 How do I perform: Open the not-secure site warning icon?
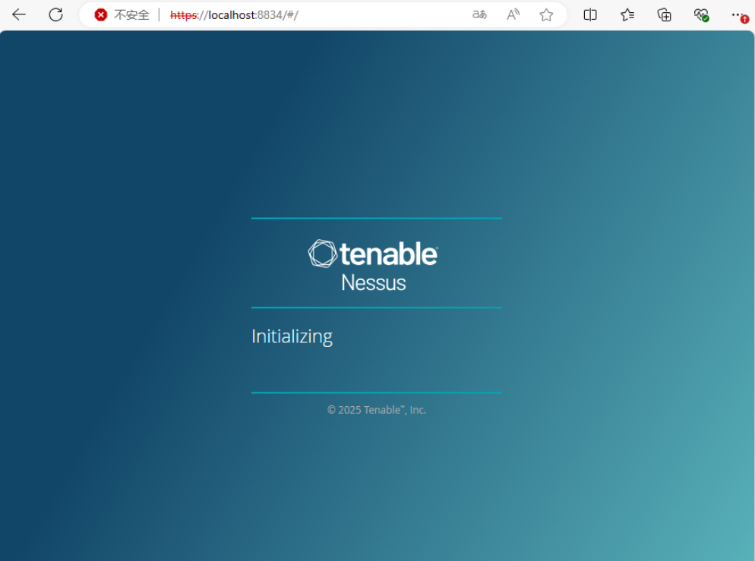[100, 15]
